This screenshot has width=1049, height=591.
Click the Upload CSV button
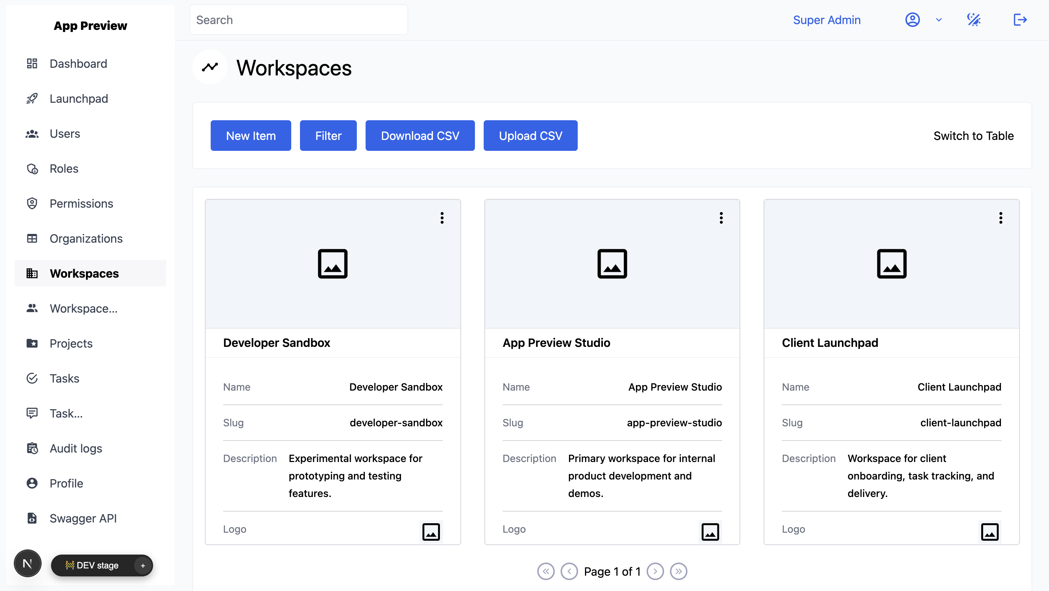(x=531, y=136)
